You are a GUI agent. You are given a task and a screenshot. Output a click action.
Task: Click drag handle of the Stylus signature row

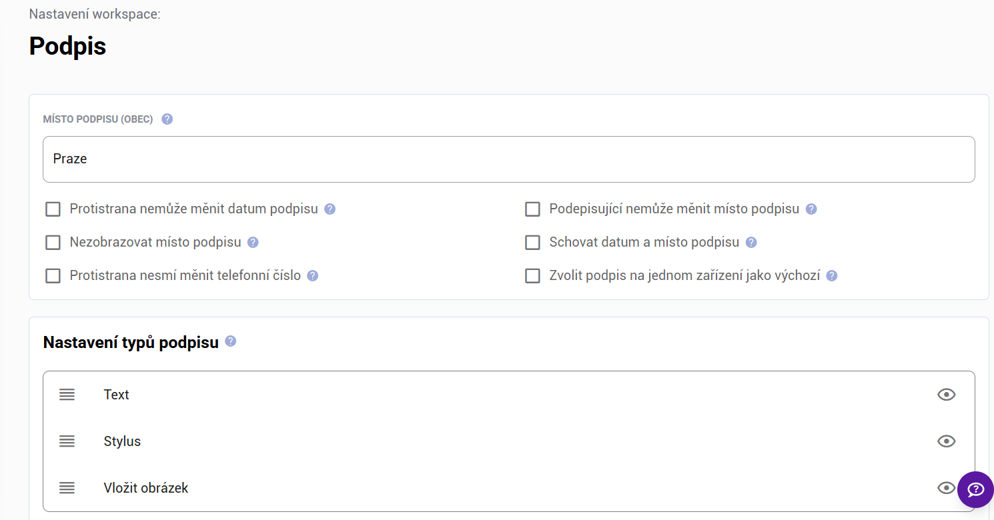[67, 441]
